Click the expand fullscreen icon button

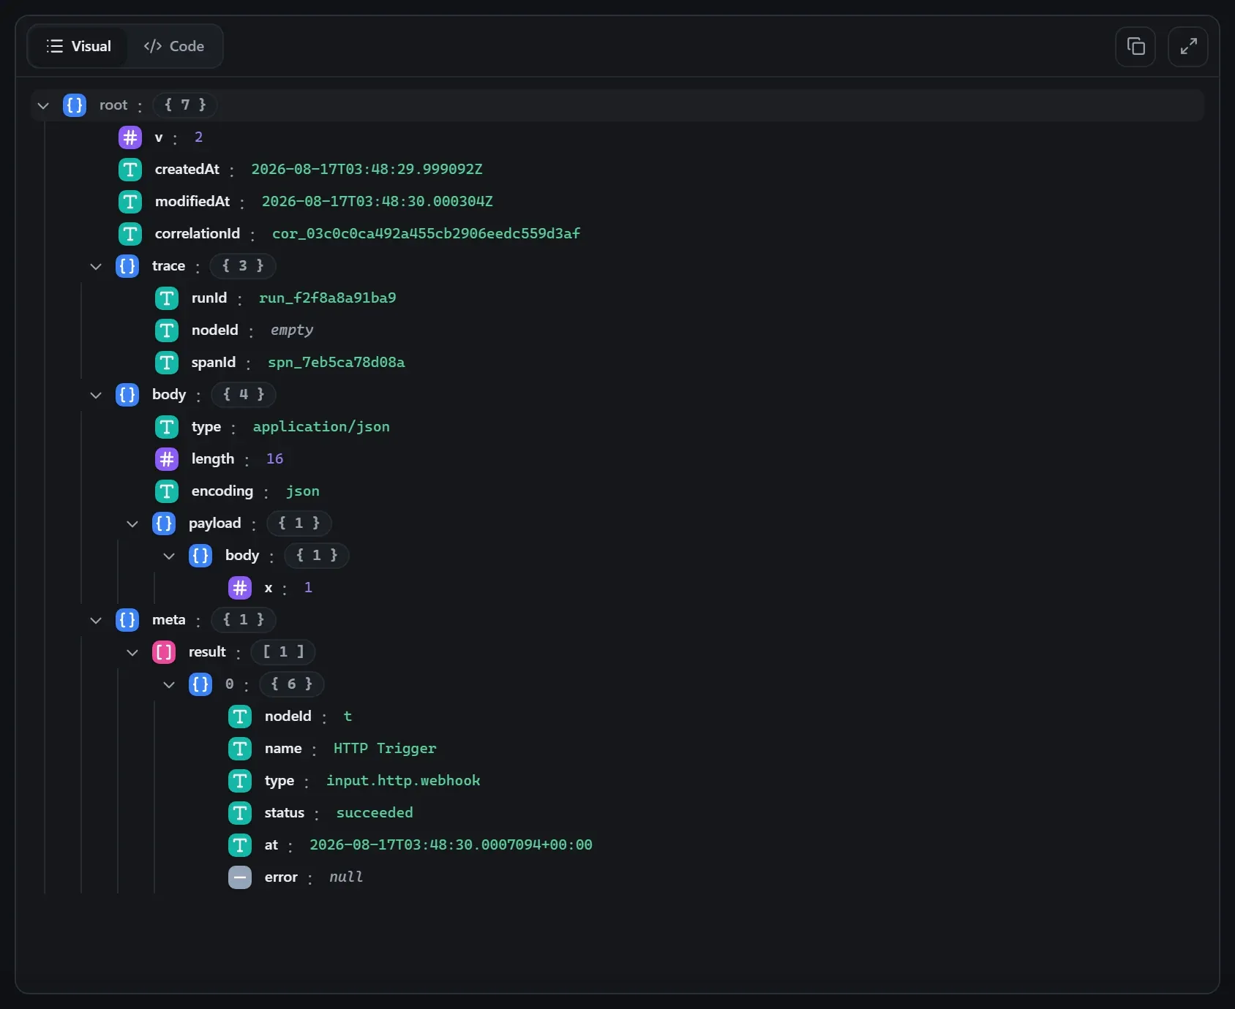1188,47
